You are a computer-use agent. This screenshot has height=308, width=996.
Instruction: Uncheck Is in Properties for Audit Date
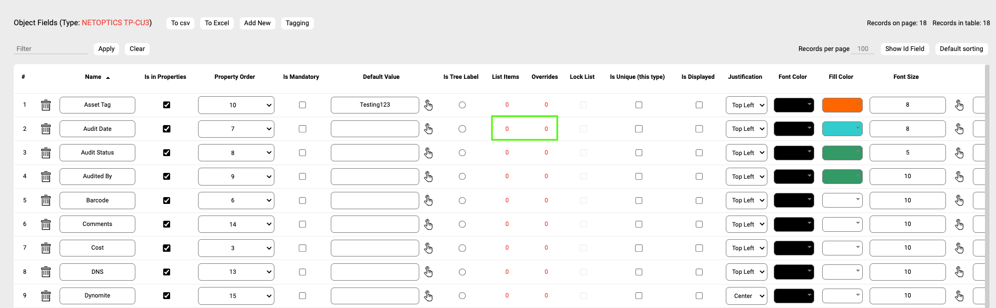[166, 129]
